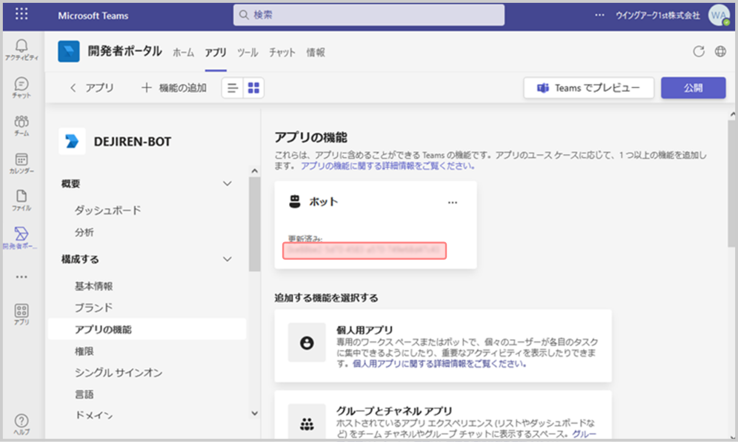Select シングル サインオン in the navigation

[118, 373]
